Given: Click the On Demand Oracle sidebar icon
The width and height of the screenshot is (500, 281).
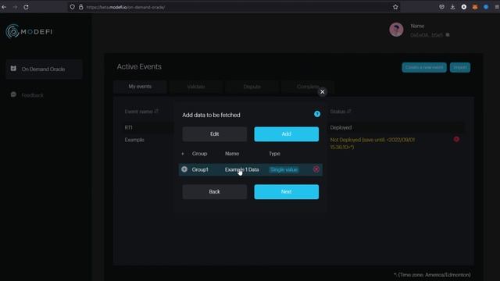Looking at the screenshot, I should [x=13, y=69].
